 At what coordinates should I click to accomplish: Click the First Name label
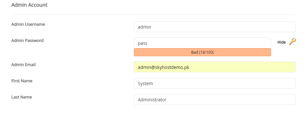point(22,81)
